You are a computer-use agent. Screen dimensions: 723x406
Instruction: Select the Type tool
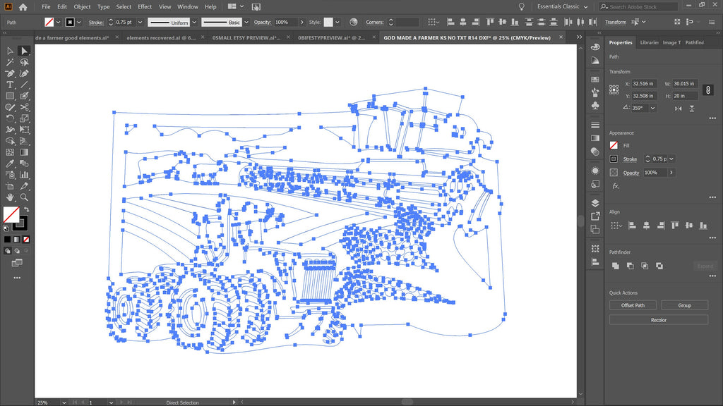tap(10, 85)
